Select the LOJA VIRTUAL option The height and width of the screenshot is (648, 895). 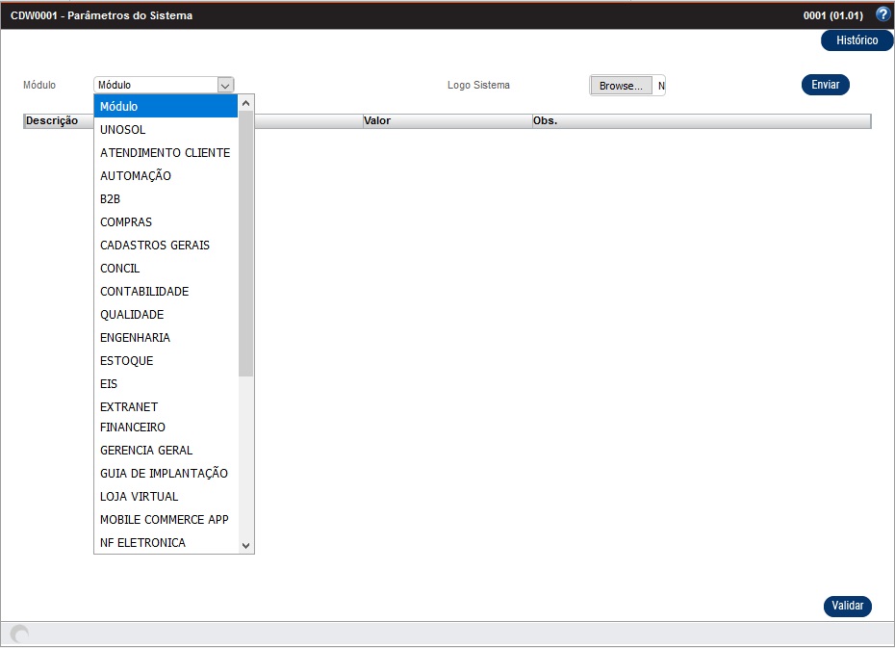pyautogui.click(x=139, y=497)
